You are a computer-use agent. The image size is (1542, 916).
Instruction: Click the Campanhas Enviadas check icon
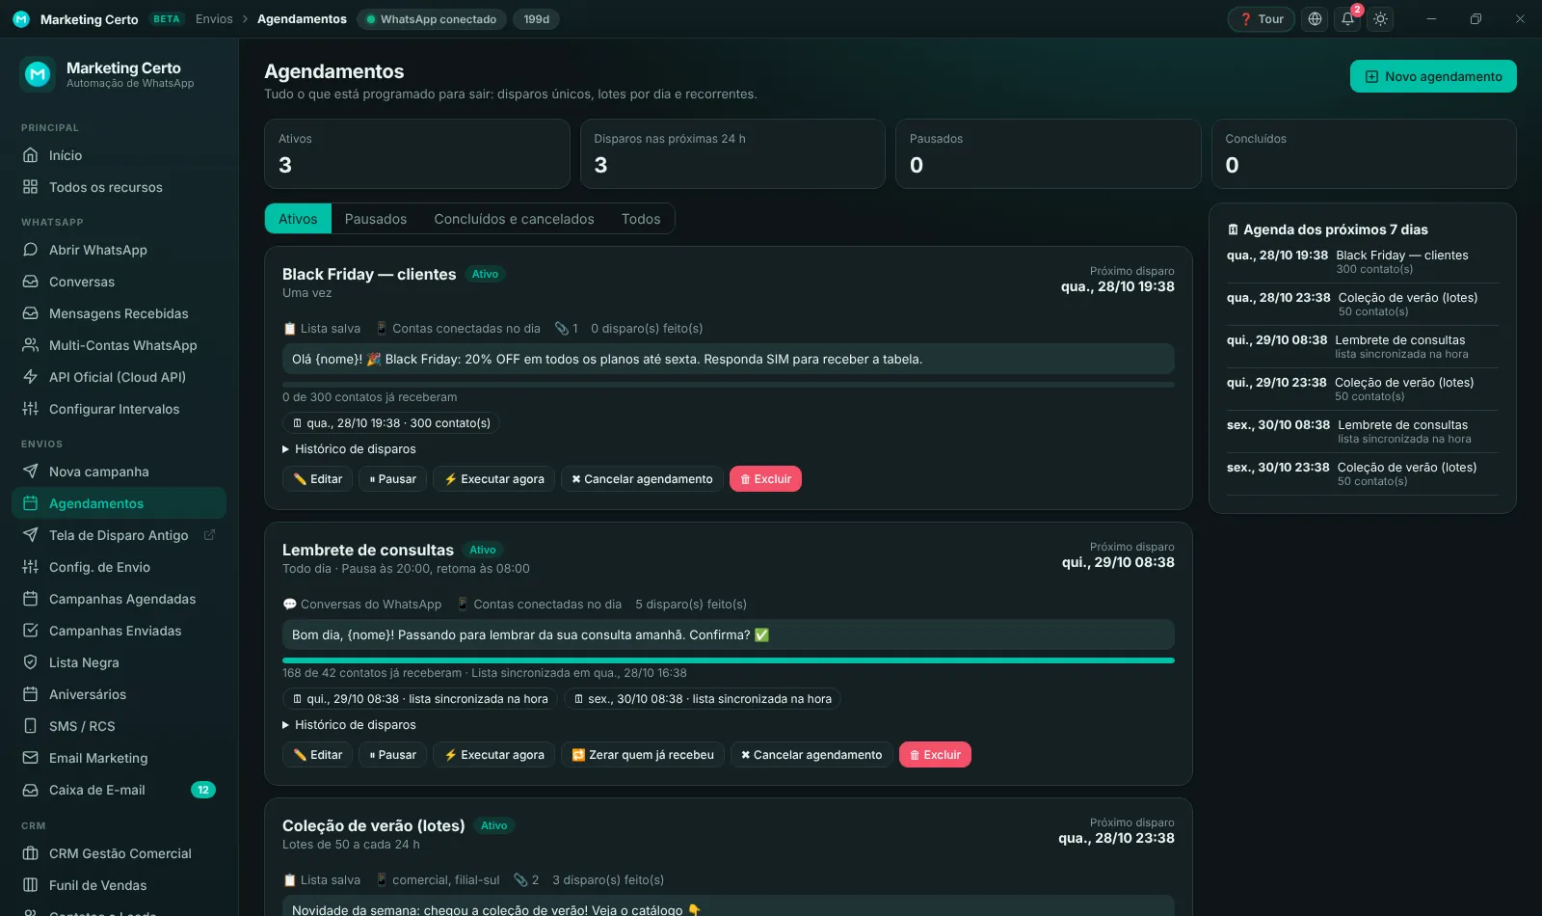30,631
